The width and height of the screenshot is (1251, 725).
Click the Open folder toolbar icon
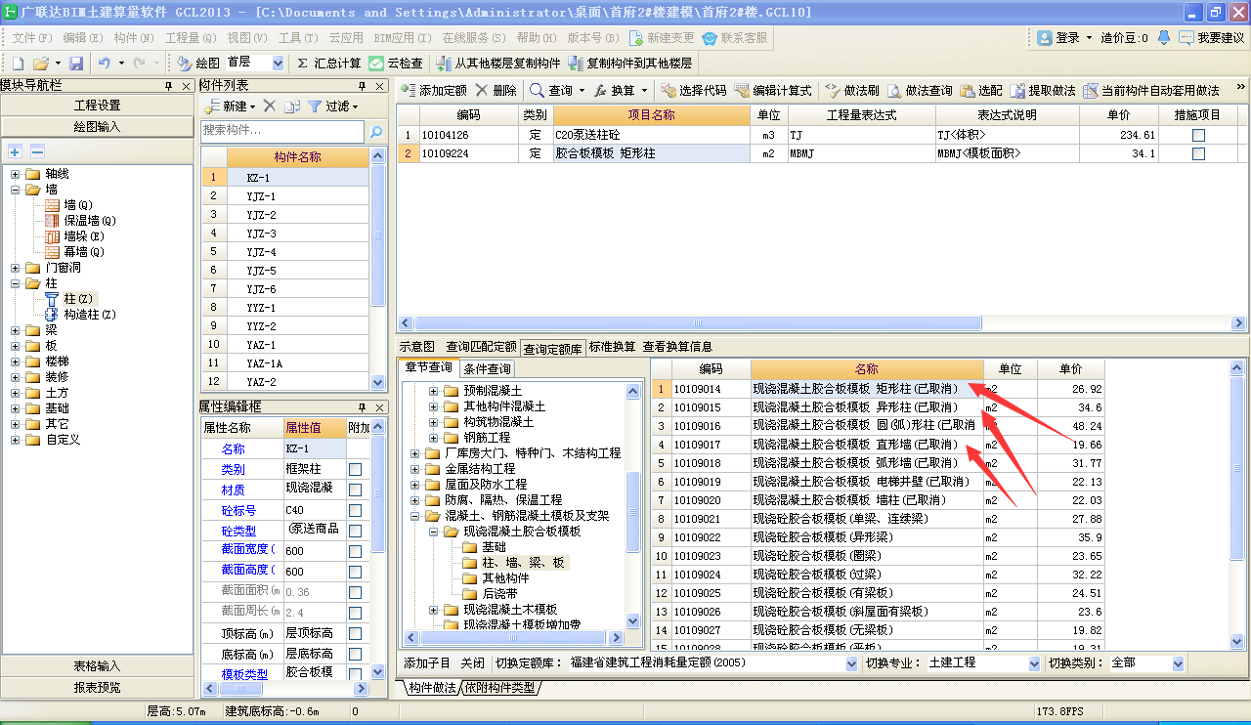[41, 63]
